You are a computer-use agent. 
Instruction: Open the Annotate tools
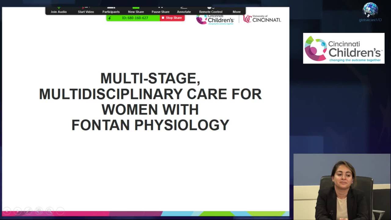click(184, 11)
